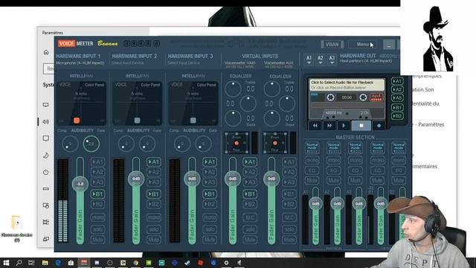Screen dimensions: 476x268
Task: Click the Hardware Input 1 Comp knob
Action: point(70,144)
